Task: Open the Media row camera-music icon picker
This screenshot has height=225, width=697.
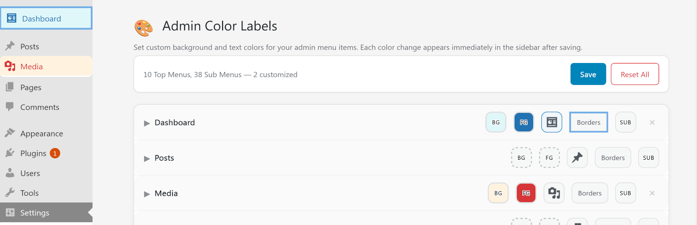Action: [x=554, y=193]
